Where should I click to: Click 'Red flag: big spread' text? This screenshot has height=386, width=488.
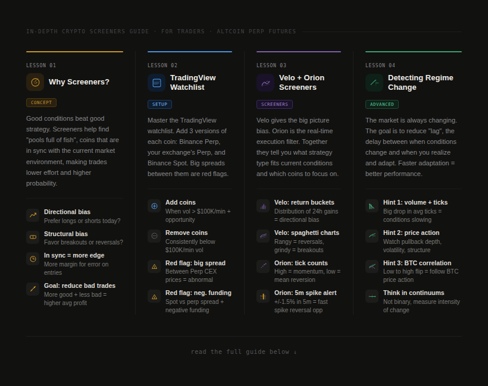195,263
